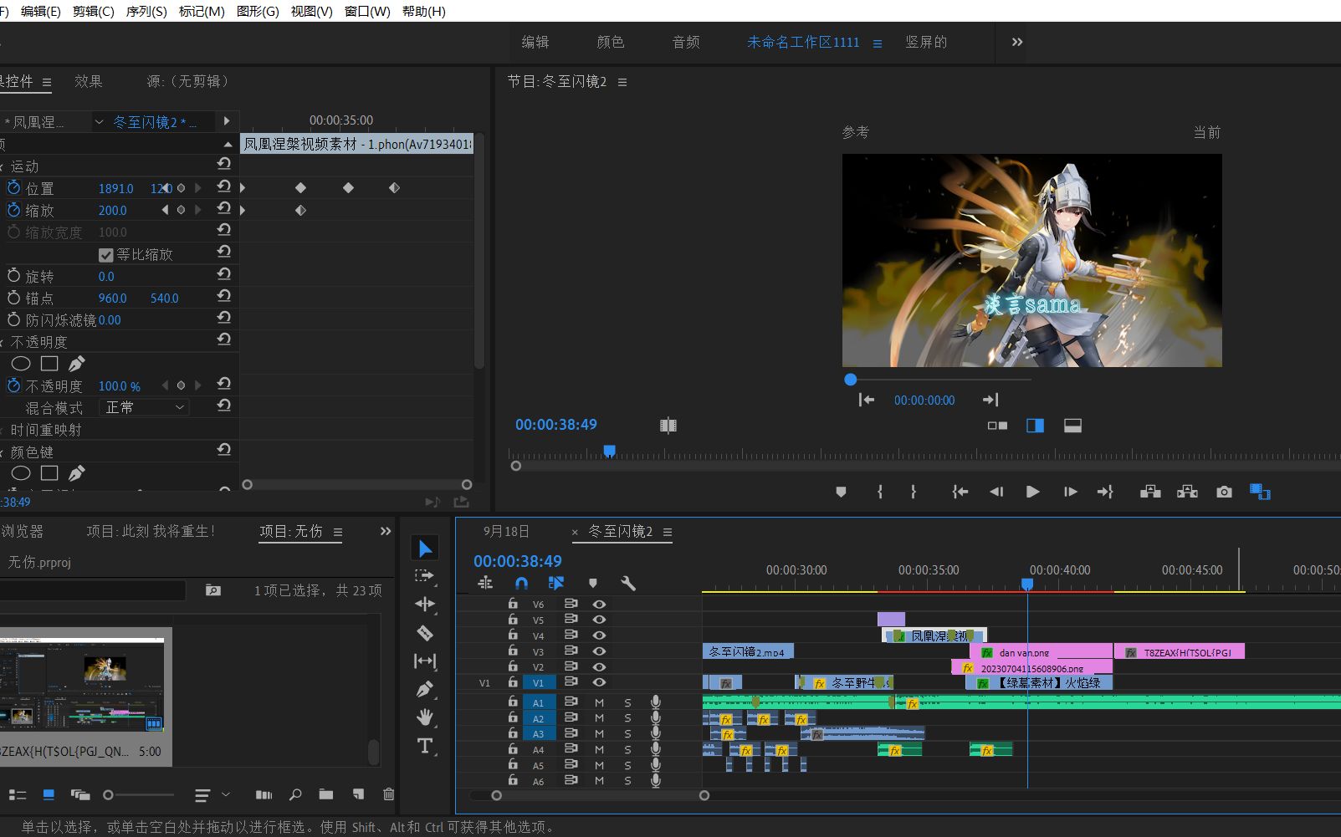Click Comparison View button in program monitor
The width and height of the screenshot is (1341, 837).
pos(1260,492)
